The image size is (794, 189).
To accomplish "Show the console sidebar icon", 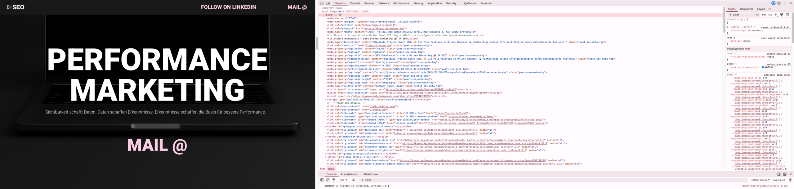I will (x=322, y=180).
